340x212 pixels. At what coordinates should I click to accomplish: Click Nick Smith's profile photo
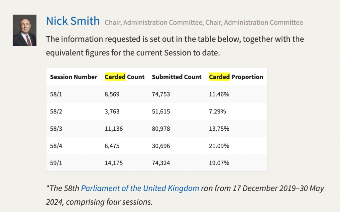(25, 30)
